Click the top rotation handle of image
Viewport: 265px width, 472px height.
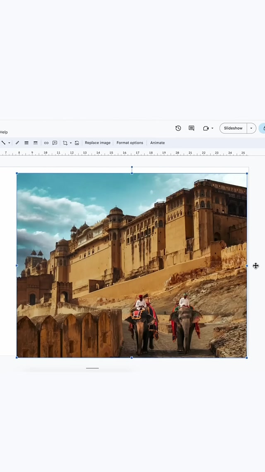(x=132, y=167)
